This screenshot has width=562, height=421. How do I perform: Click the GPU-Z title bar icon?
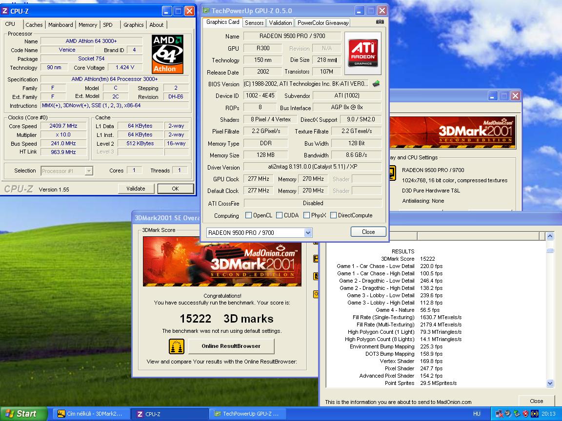pos(206,10)
